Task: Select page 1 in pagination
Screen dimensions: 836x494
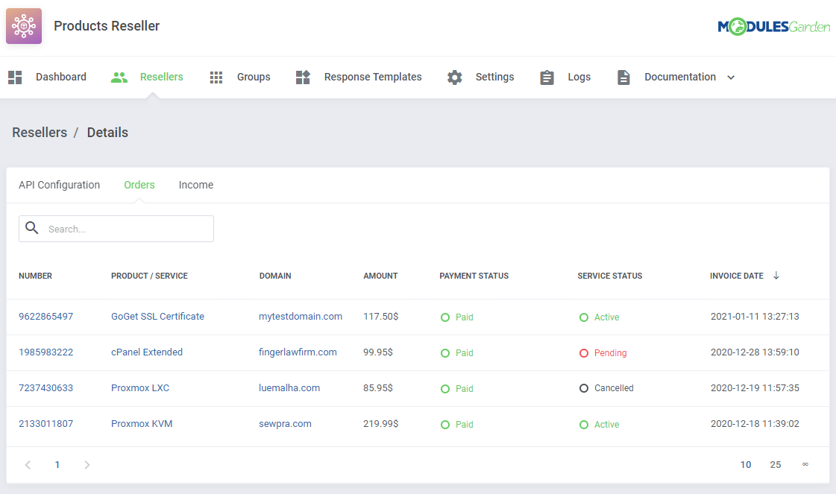Action: [x=57, y=465]
